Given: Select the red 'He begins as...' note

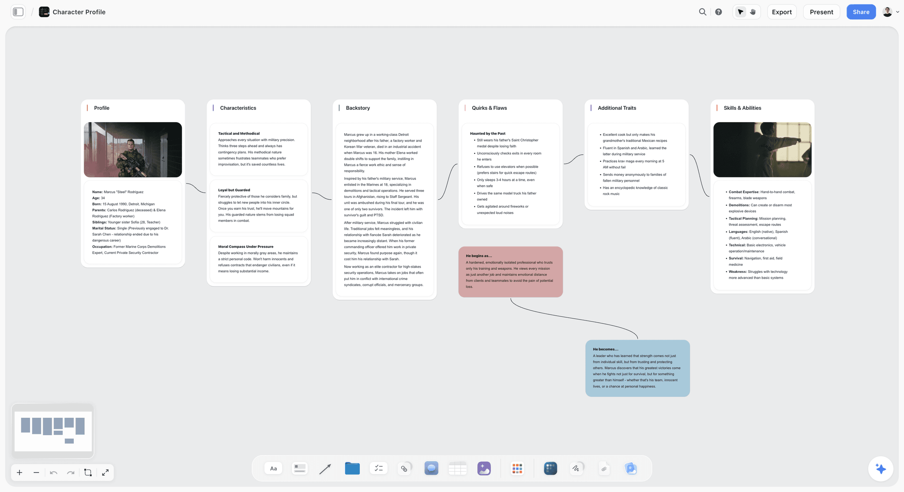Looking at the screenshot, I should [511, 272].
